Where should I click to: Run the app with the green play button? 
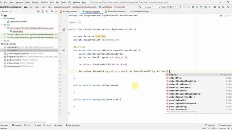point(181,7)
